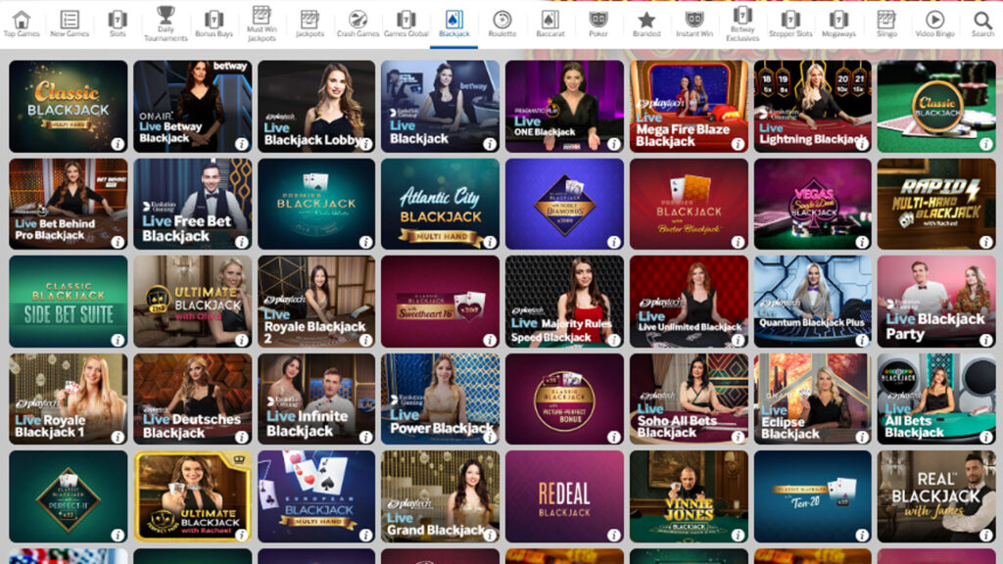Show info for Atlantic City Blackjack
This screenshot has height=564, width=1003.
[490, 242]
